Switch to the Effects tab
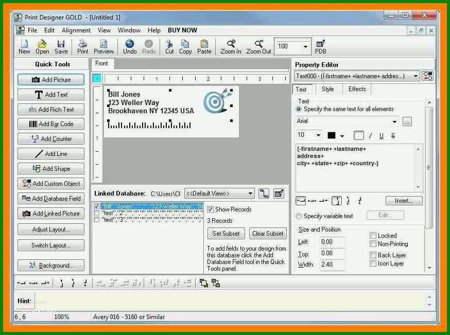The image size is (450, 335). click(x=357, y=89)
